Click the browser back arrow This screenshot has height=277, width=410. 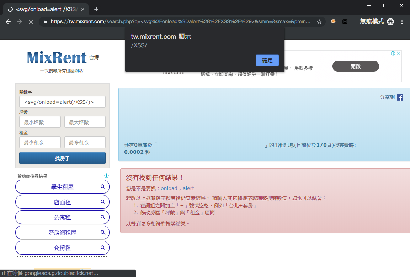(8, 22)
